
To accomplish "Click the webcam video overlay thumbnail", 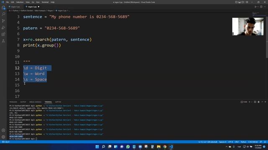I will point(247,26).
